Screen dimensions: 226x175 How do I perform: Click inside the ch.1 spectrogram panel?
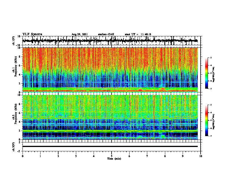[x=110, y=70]
